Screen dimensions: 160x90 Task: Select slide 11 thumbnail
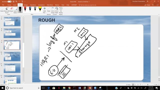tap(12, 68)
